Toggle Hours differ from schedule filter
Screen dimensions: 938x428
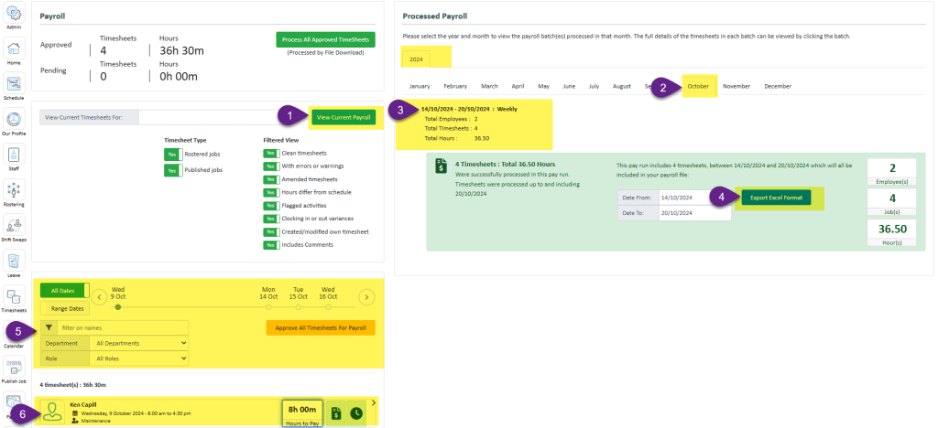(x=271, y=192)
